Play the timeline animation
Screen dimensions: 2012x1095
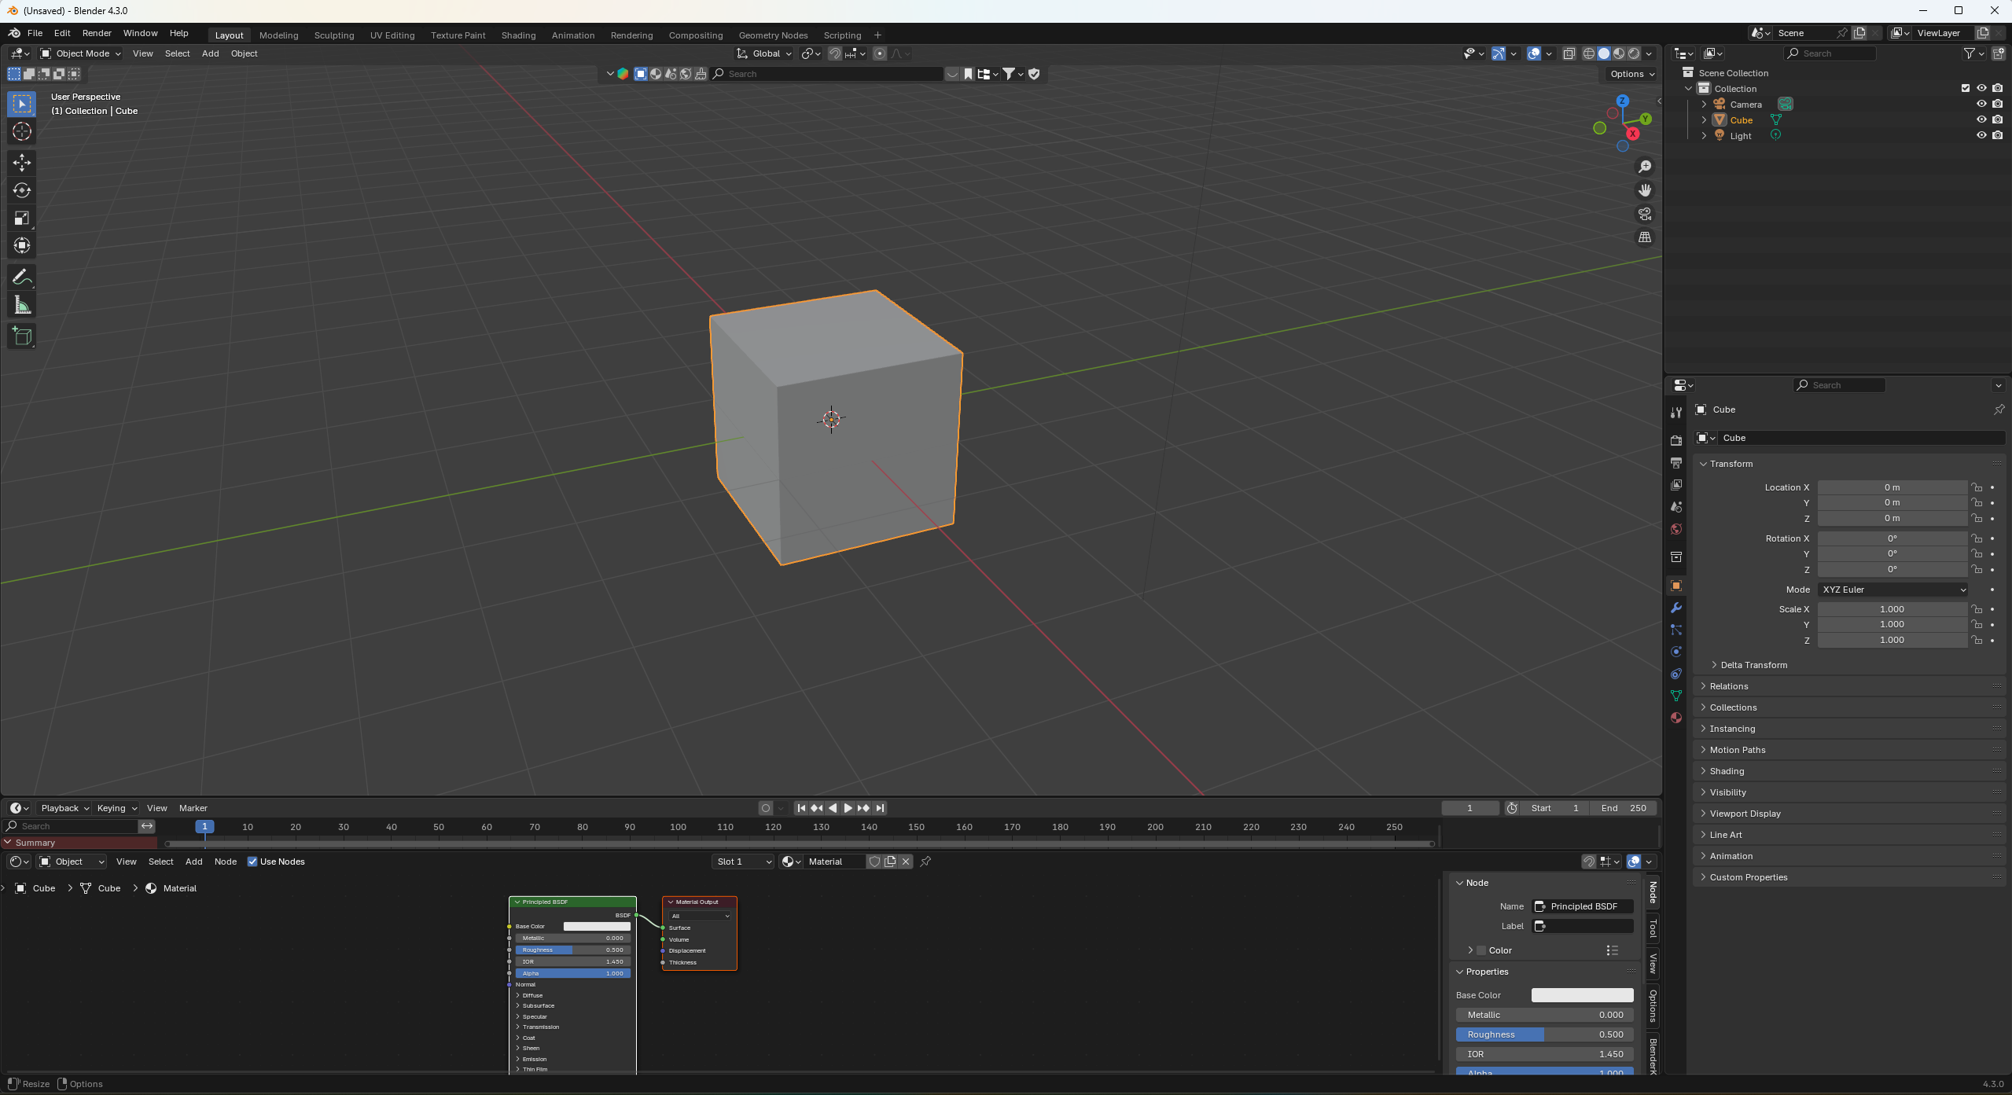(848, 808)
